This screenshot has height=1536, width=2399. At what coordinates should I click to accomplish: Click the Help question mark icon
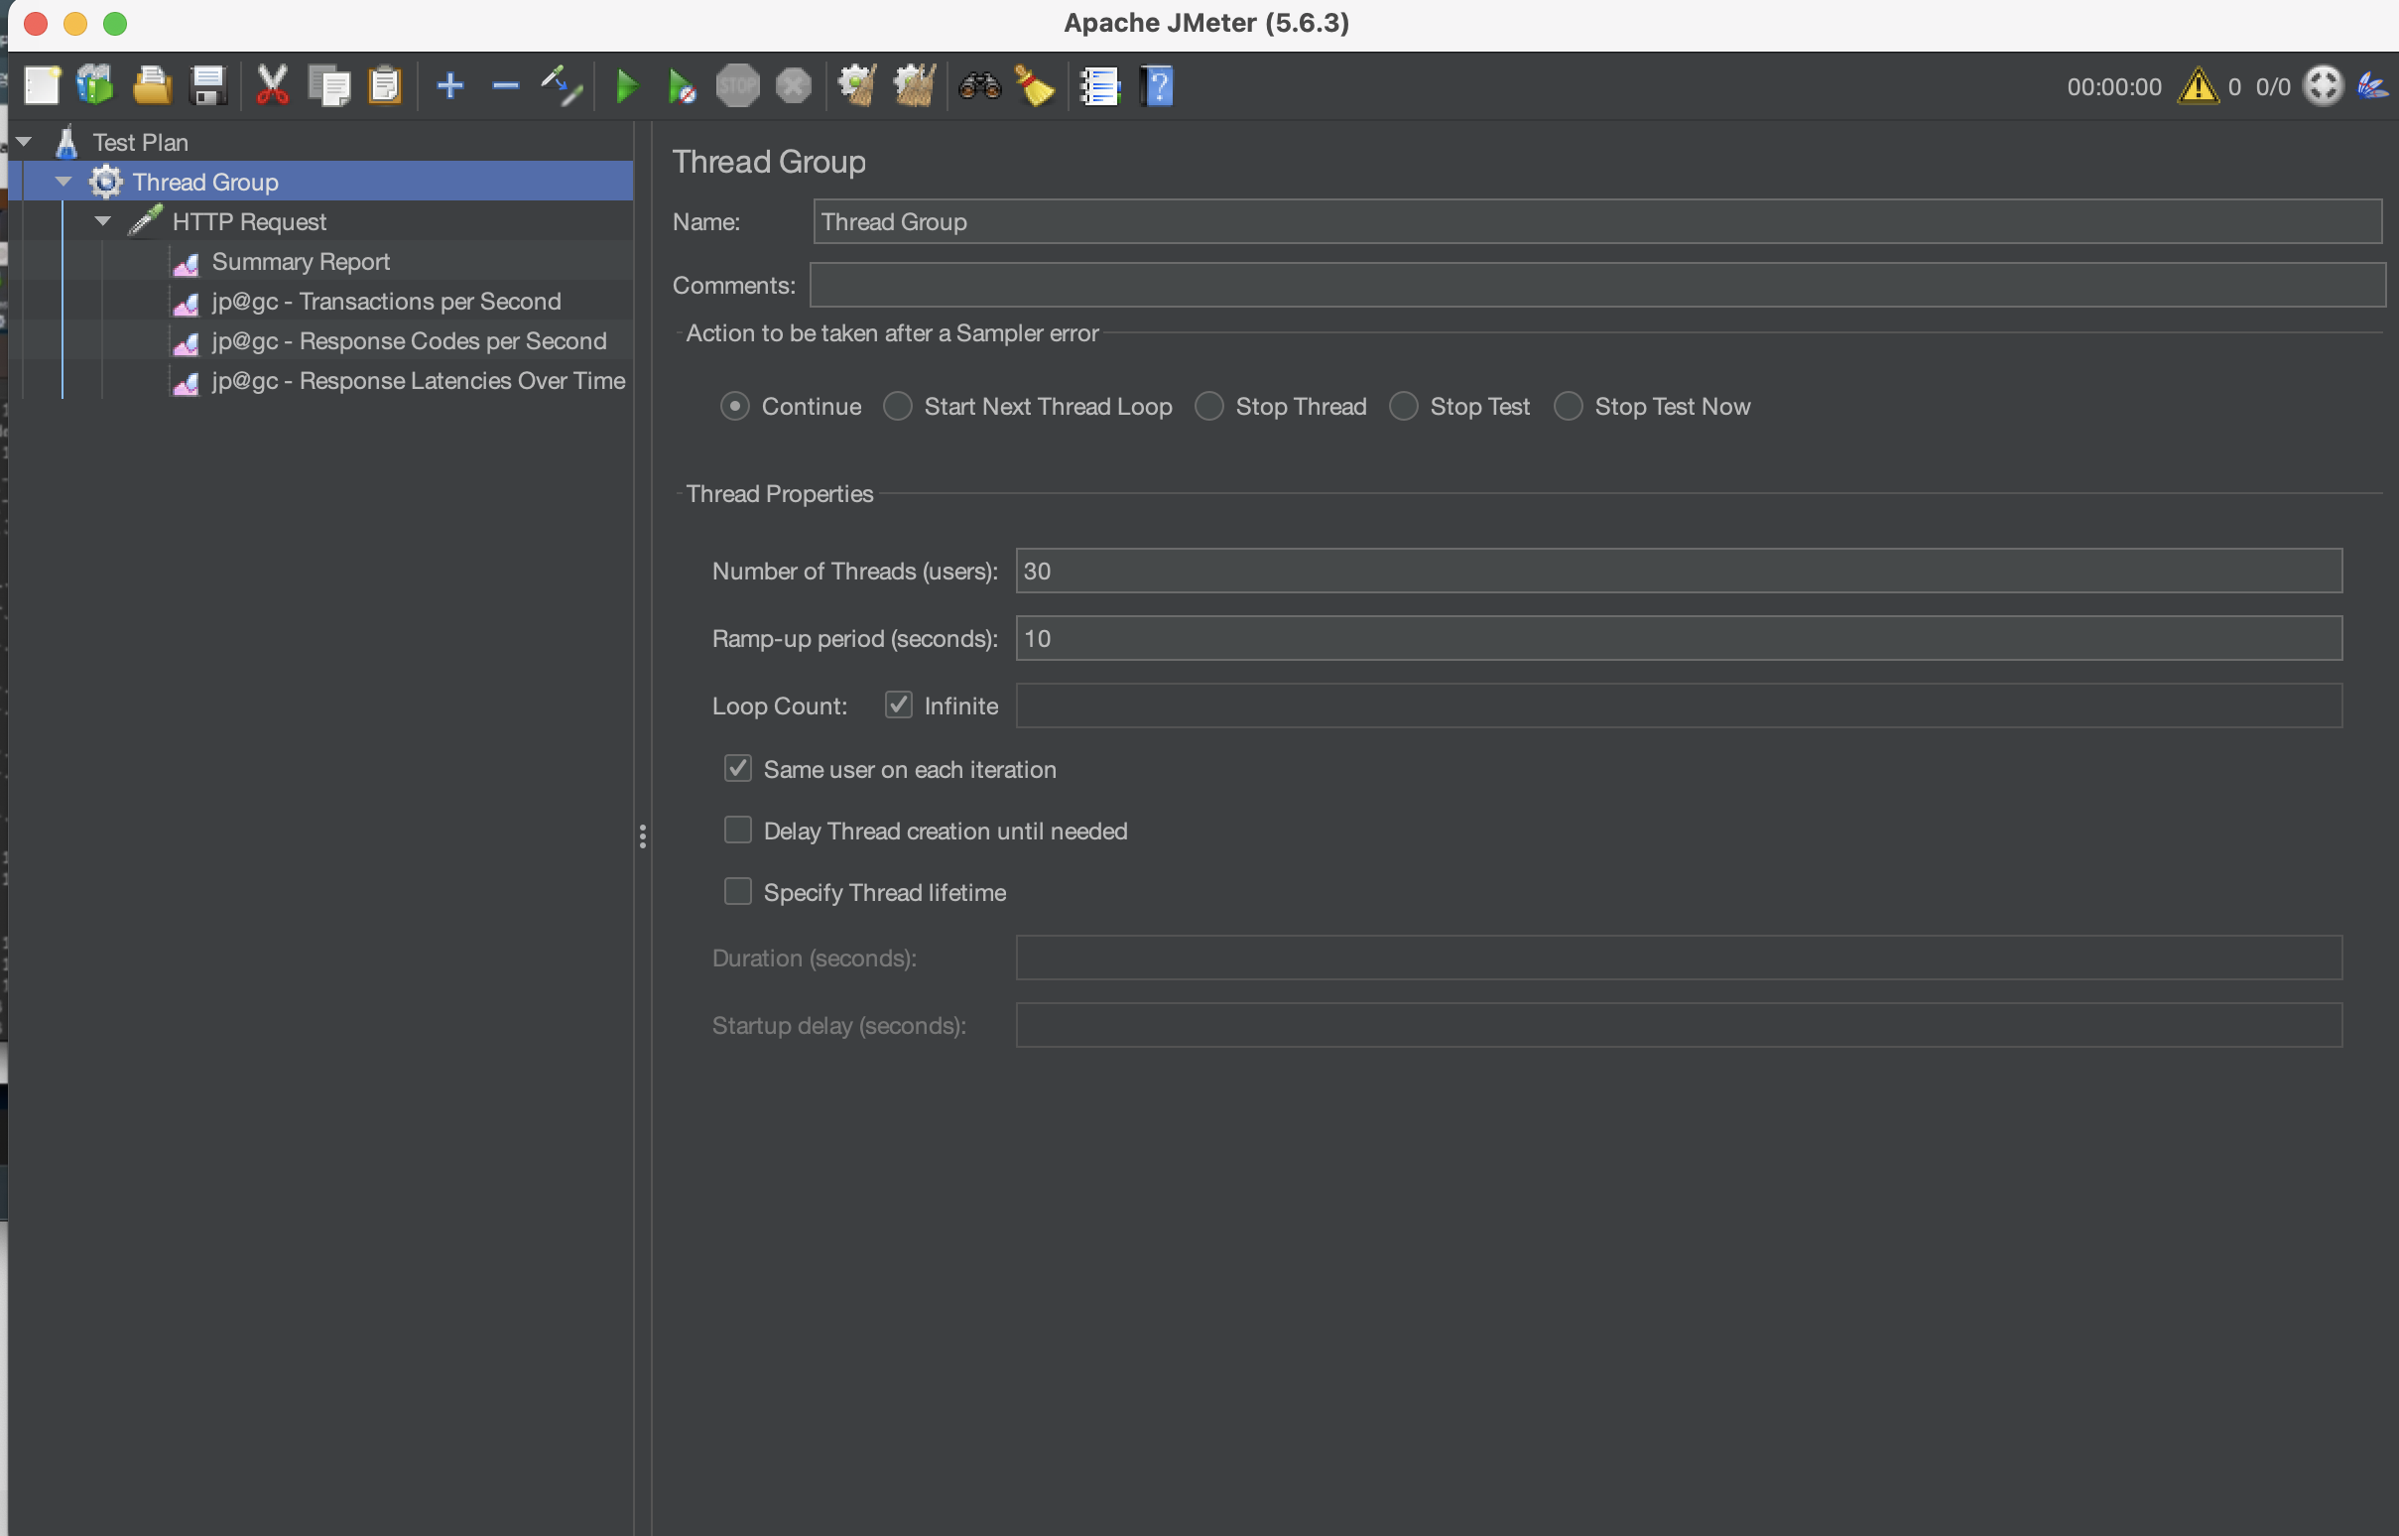[1157, 86]
